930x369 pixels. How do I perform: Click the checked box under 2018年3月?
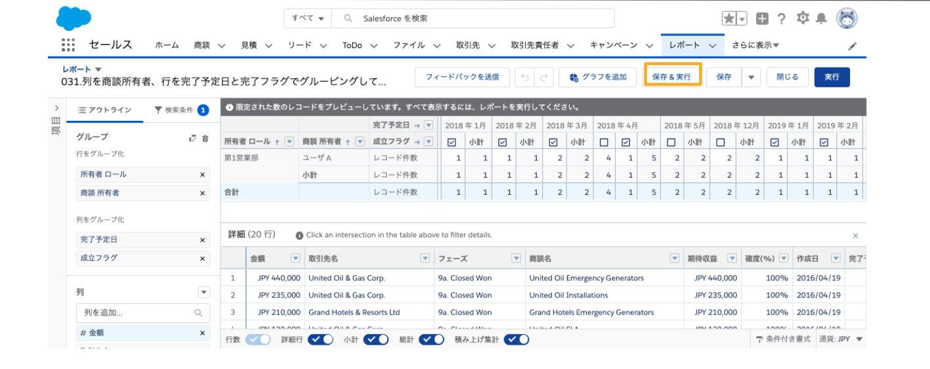pyautogui.click(x=553, y=141)
